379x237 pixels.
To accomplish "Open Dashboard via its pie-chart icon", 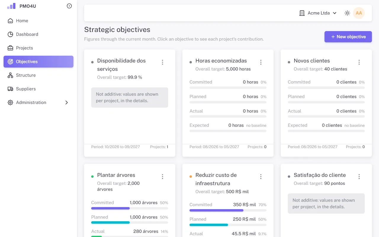I will tap(10, 34).
